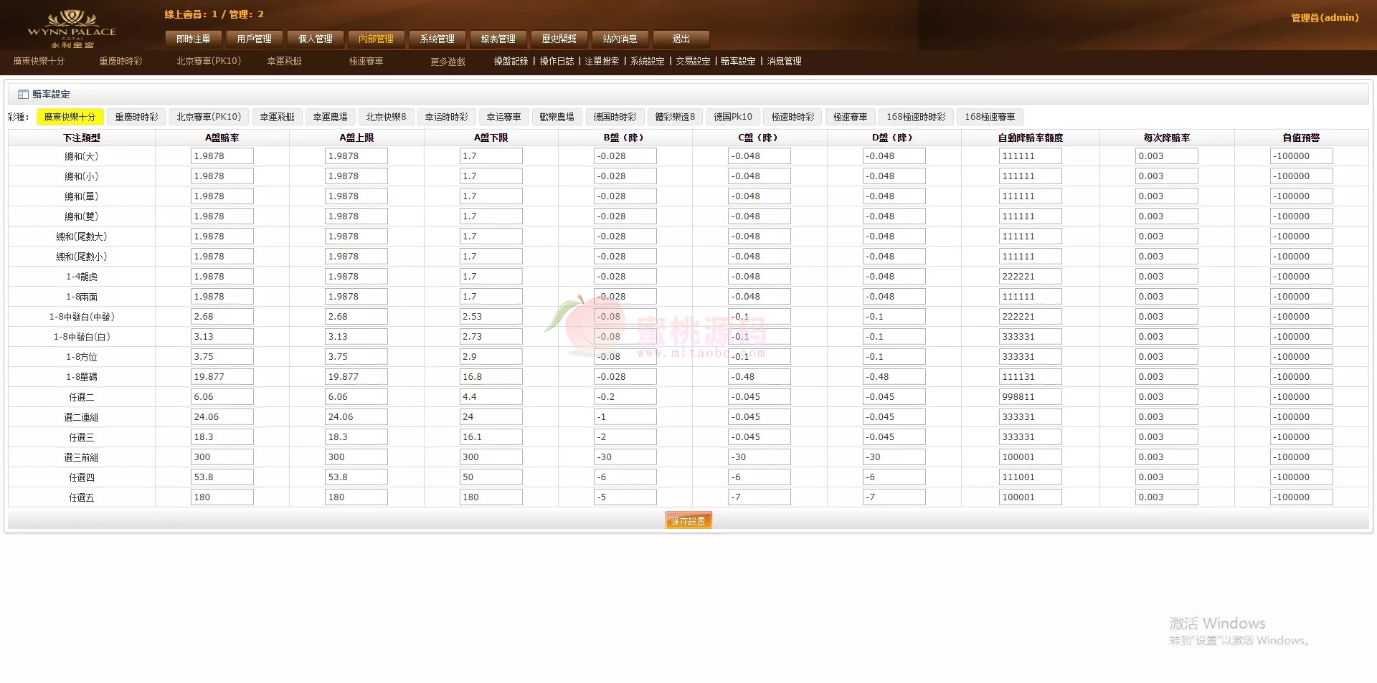1377x683 pixels.
Task: Click the 賠率設定 panel header icon
Action: 23,95
